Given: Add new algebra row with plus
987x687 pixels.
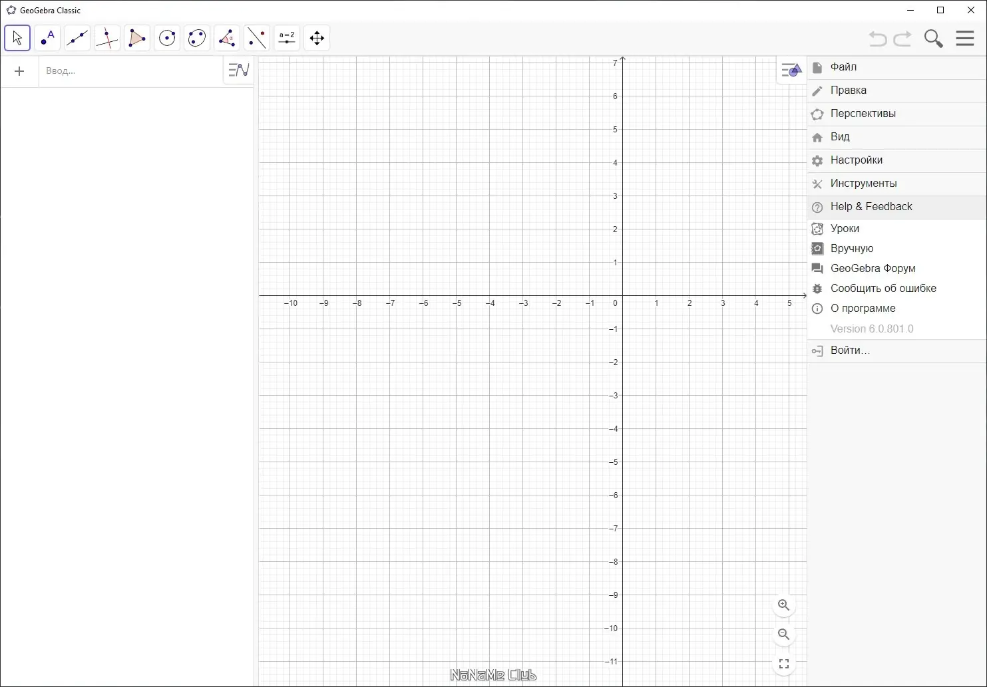Looking at the screenshot, I should coord(19,71).
